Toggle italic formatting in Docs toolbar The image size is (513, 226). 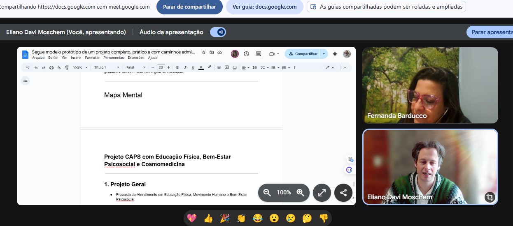(185, 67)
